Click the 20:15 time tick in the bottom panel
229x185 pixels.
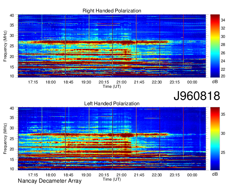pyautogui.click(x=104, y=175)
